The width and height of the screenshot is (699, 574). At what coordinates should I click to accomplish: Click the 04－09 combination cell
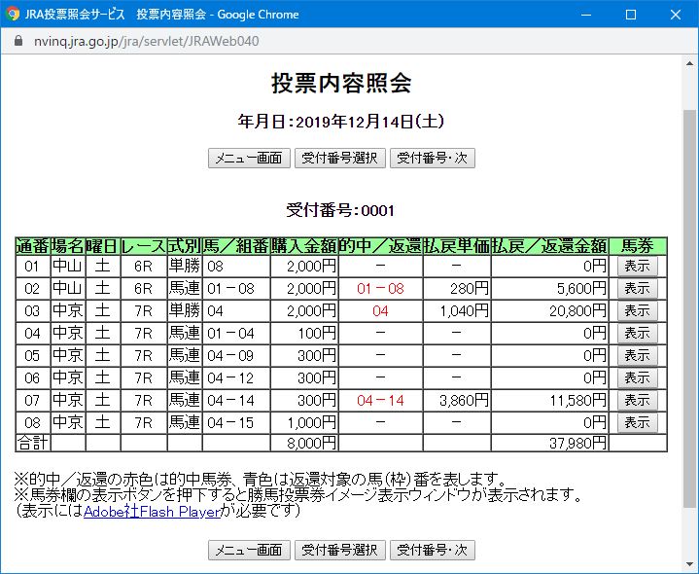[x=236, y=355]
